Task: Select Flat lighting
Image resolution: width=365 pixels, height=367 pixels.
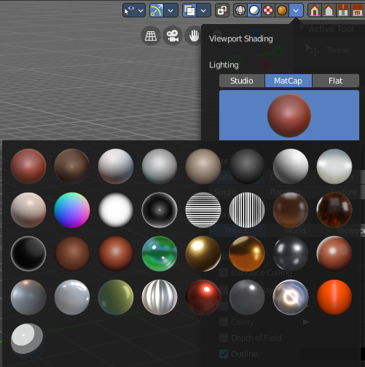Action: (x=336, y=81)
